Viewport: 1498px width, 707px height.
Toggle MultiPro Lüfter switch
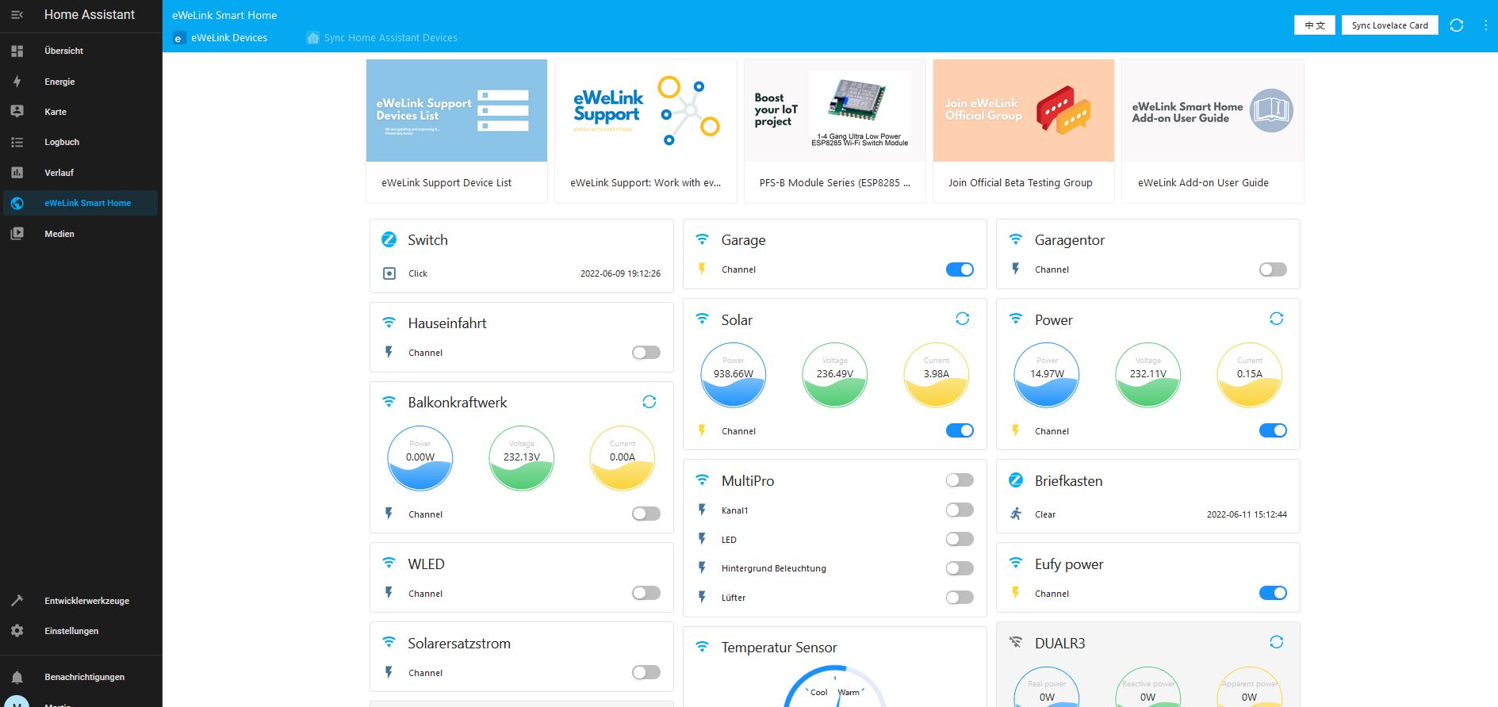coord(960,598)
